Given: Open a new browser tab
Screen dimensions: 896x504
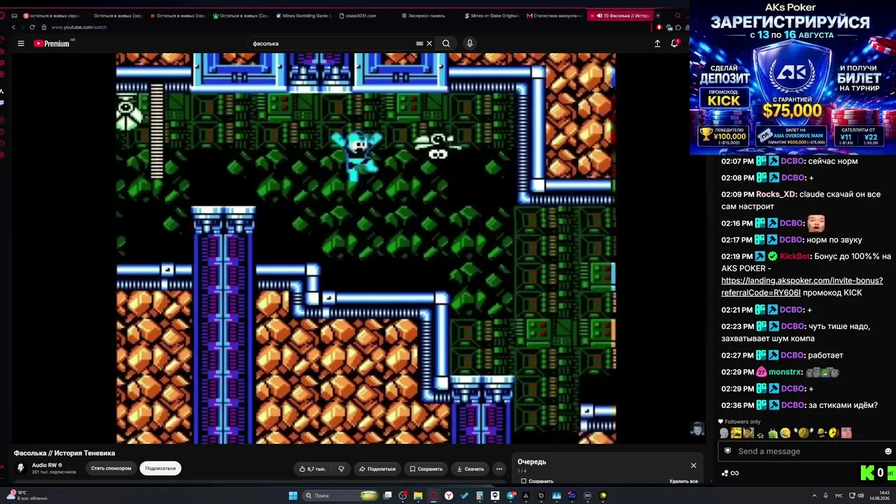Looking at the screenshot, I should coord(657,15).
